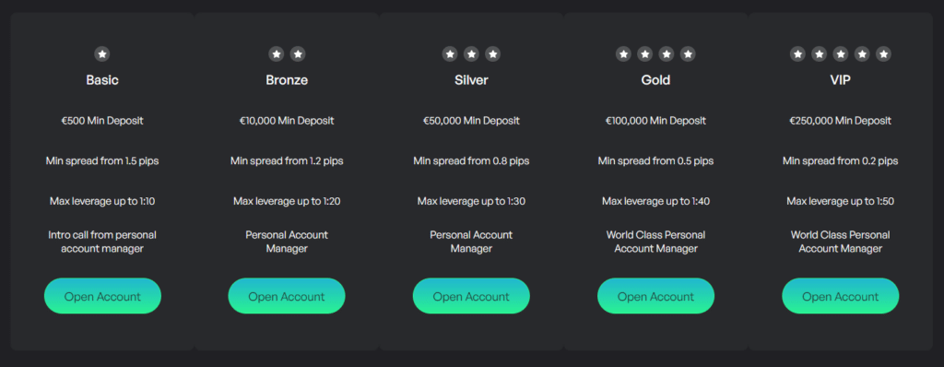Screen dimensions: 944x367
Task: Select the Silver plan heading
Action: tap(471, 80)
